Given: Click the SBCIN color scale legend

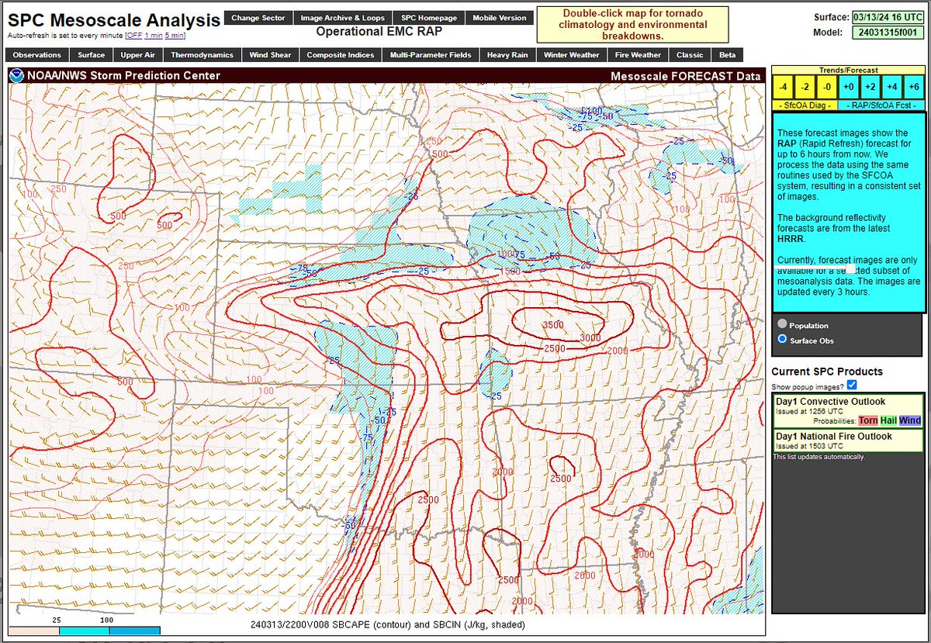Looking at the screenshot, I should [85, 631].
